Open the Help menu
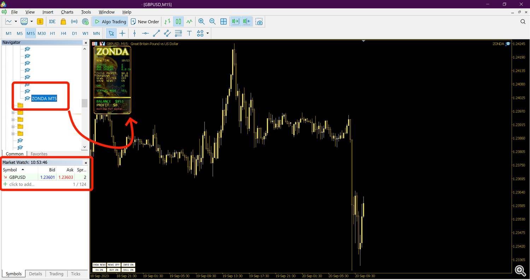This screenshot has width=530, height=280. pyautogui.click(x=126, y=12)
